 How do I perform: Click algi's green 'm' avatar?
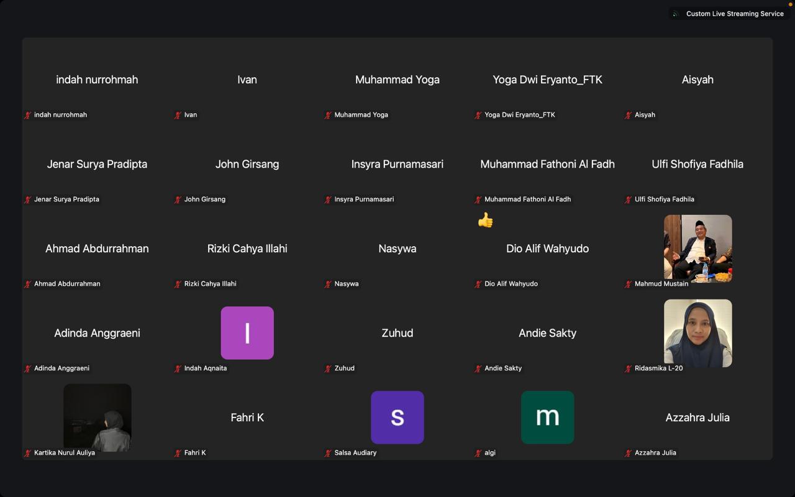(x=547, y=417)
